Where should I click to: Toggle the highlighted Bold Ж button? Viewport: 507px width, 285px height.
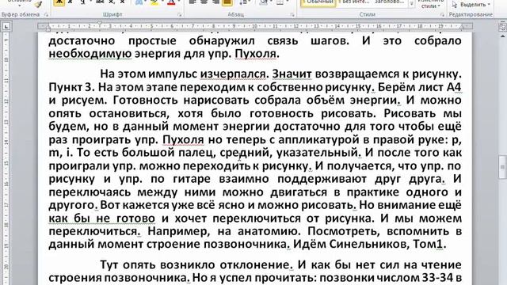[x=59, y=2]
